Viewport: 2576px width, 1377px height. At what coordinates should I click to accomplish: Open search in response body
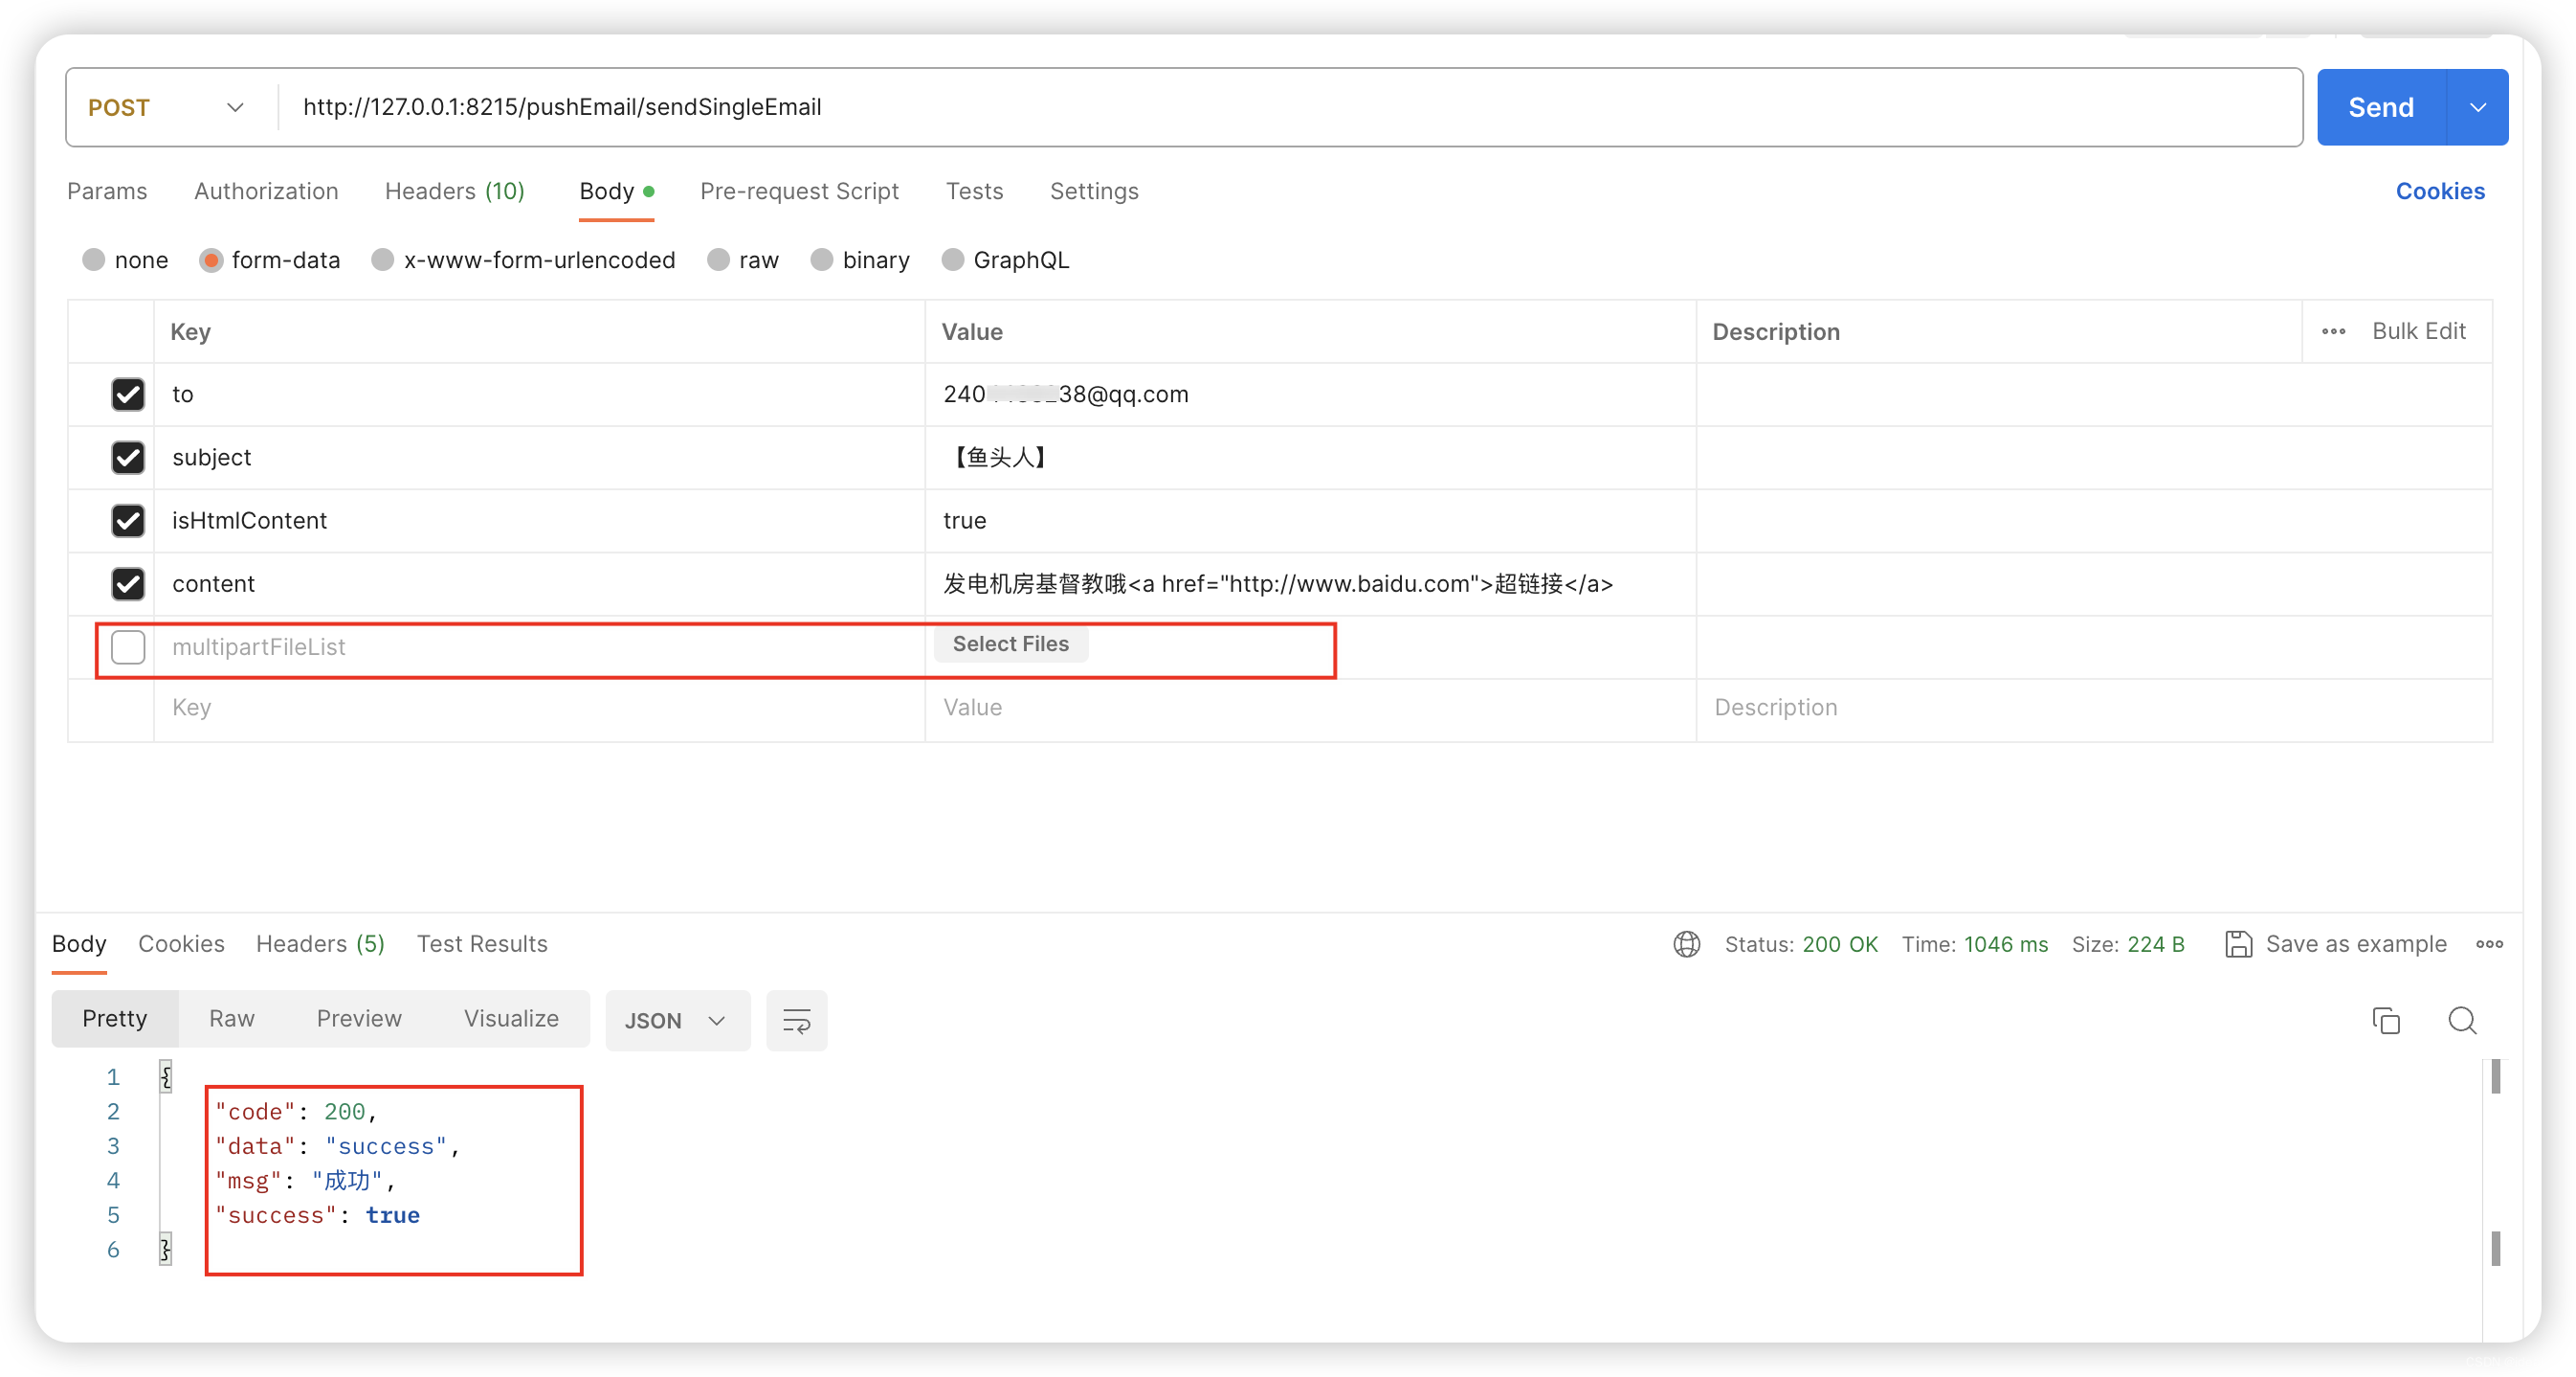click(2461, 1020)
